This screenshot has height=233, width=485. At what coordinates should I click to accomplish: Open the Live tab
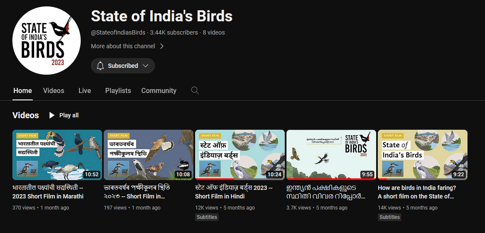pos(85,90)
